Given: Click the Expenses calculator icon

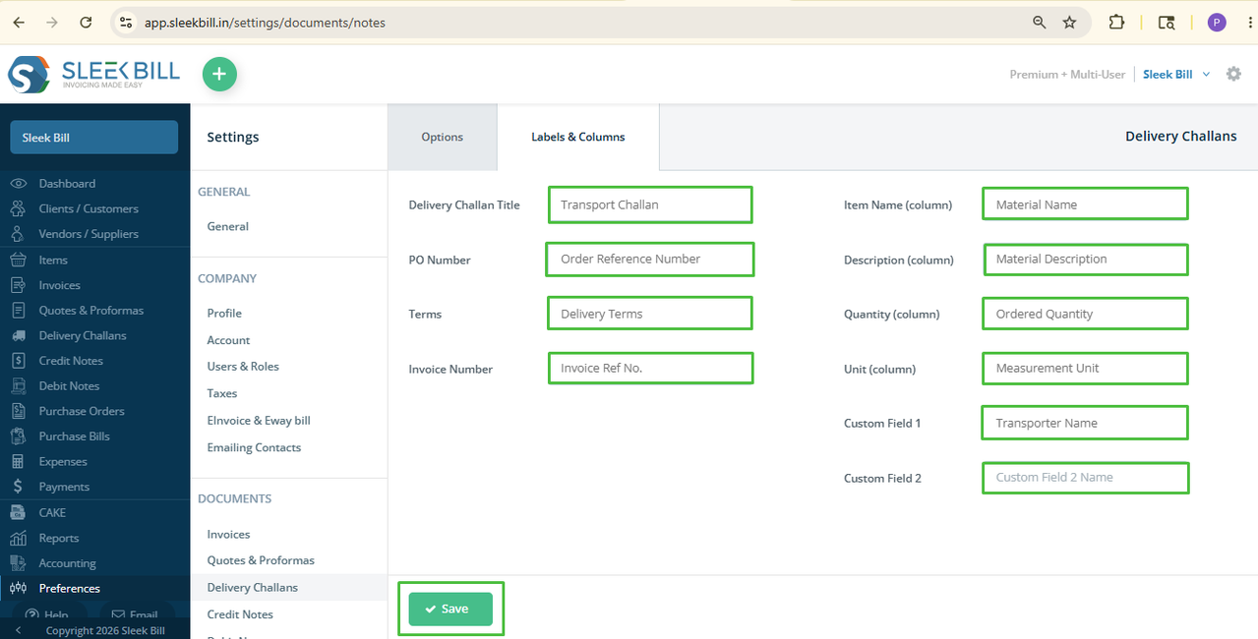Looking at the screenshot, I should pos(18,461).
